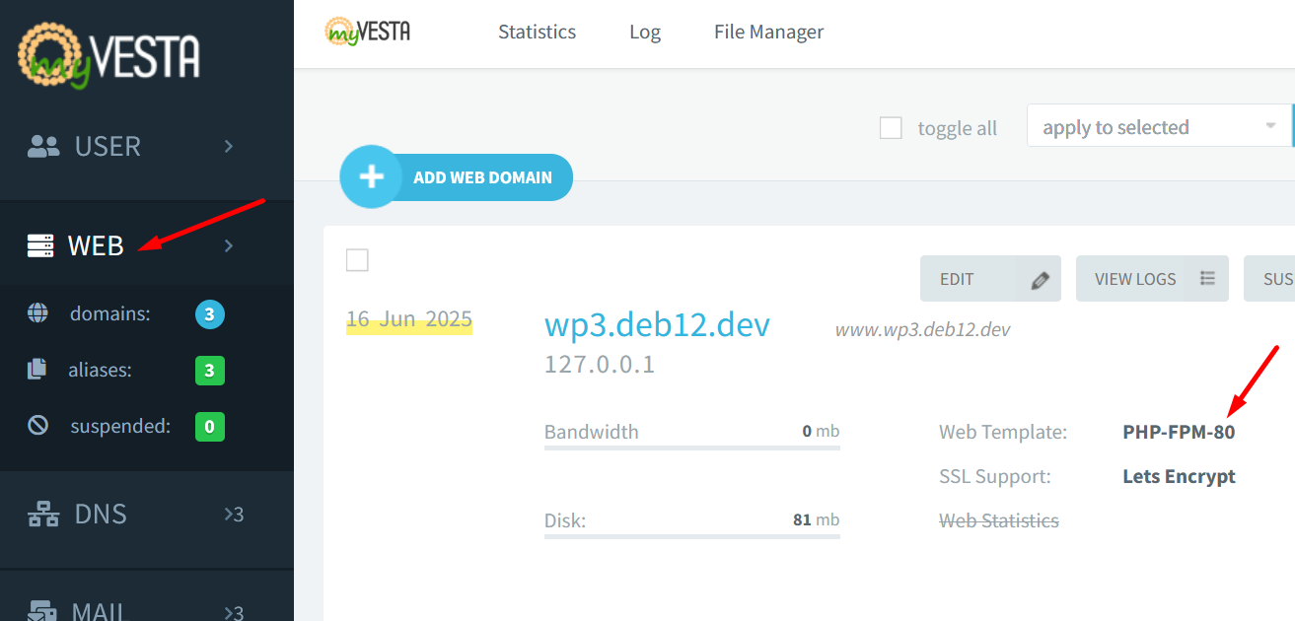Click the suspended: label in sidebar
The height and width of the screenshot is (621, 1295).
[x=120, y=427]
